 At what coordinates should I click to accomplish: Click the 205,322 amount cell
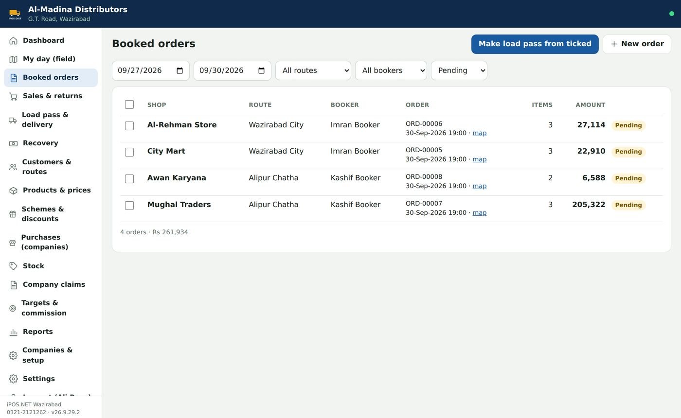tap(589, 205)
